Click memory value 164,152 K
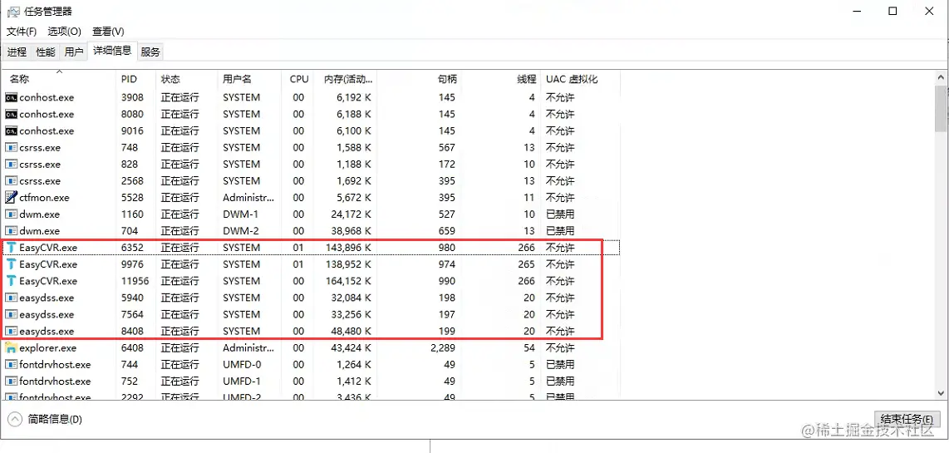The width and height of the screenshot is (949, 453). pos(347,281)
